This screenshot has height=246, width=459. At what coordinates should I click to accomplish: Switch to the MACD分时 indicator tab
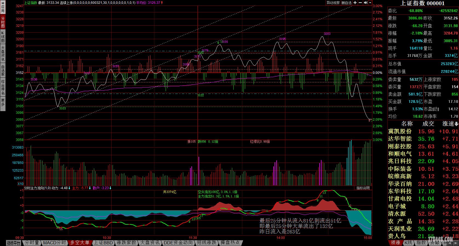pos(54,243)
